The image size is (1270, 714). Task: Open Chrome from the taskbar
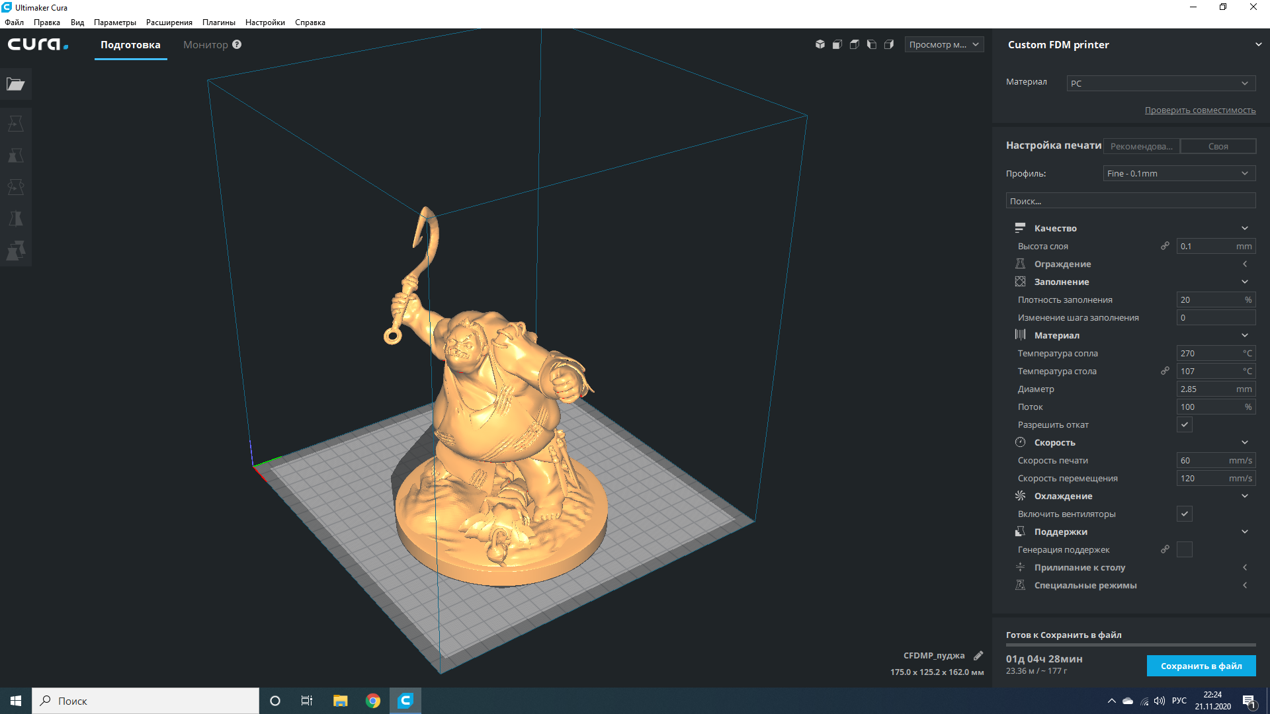tap(373, 701)
